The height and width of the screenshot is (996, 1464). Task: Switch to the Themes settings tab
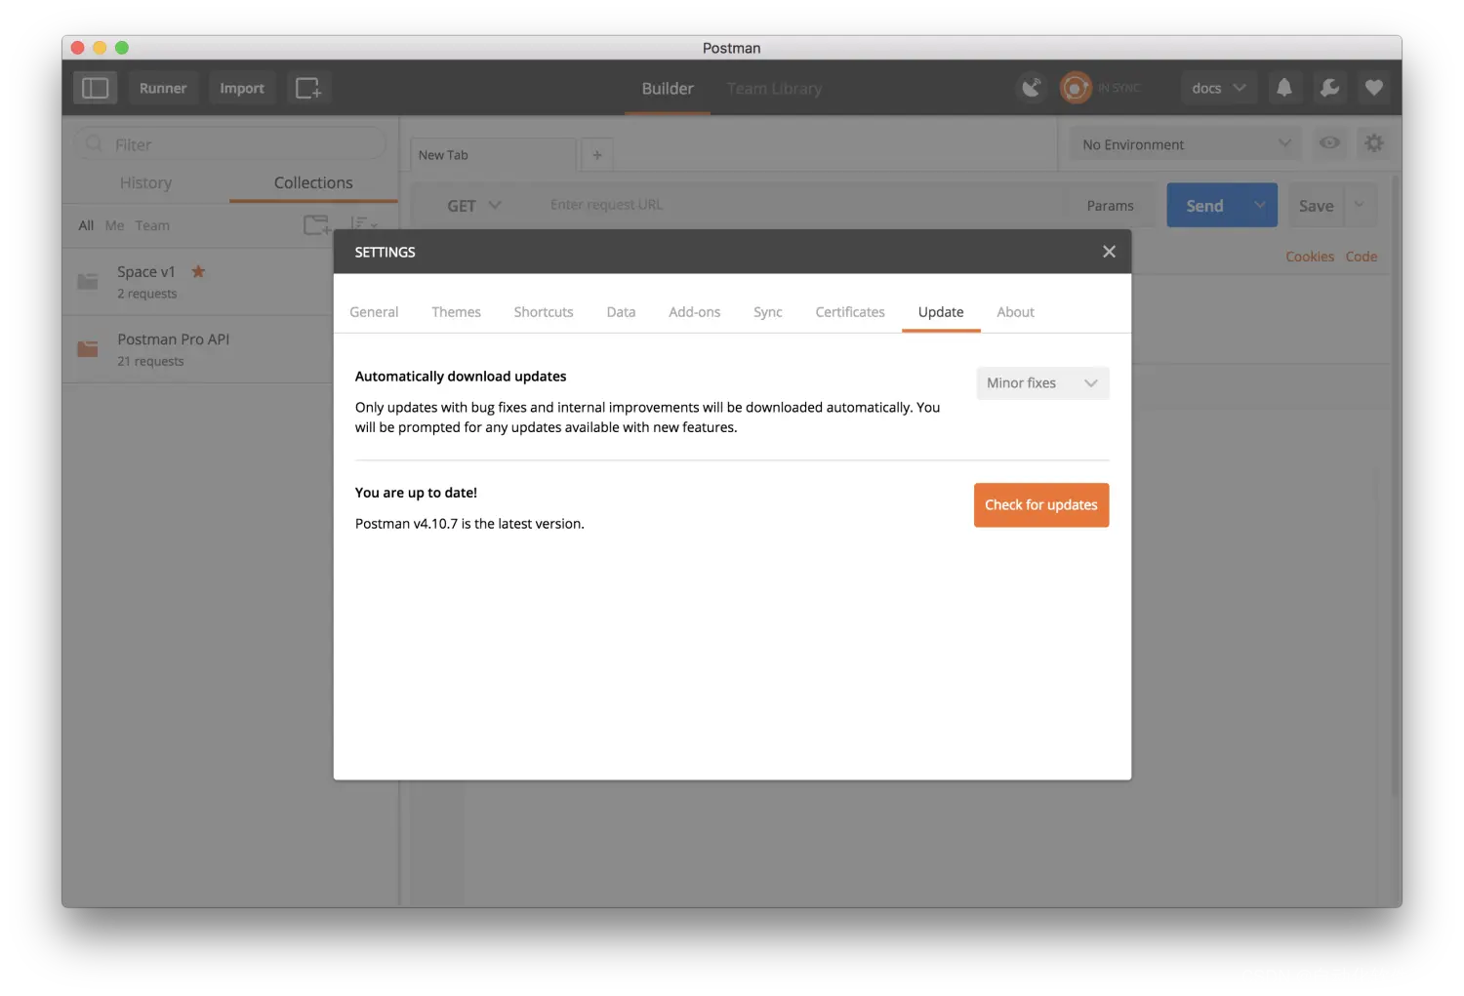coord(456,312)
